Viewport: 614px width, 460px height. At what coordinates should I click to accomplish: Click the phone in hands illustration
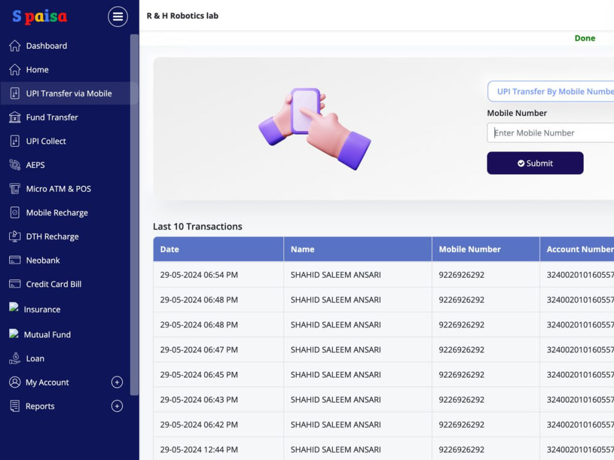(314, 129)
